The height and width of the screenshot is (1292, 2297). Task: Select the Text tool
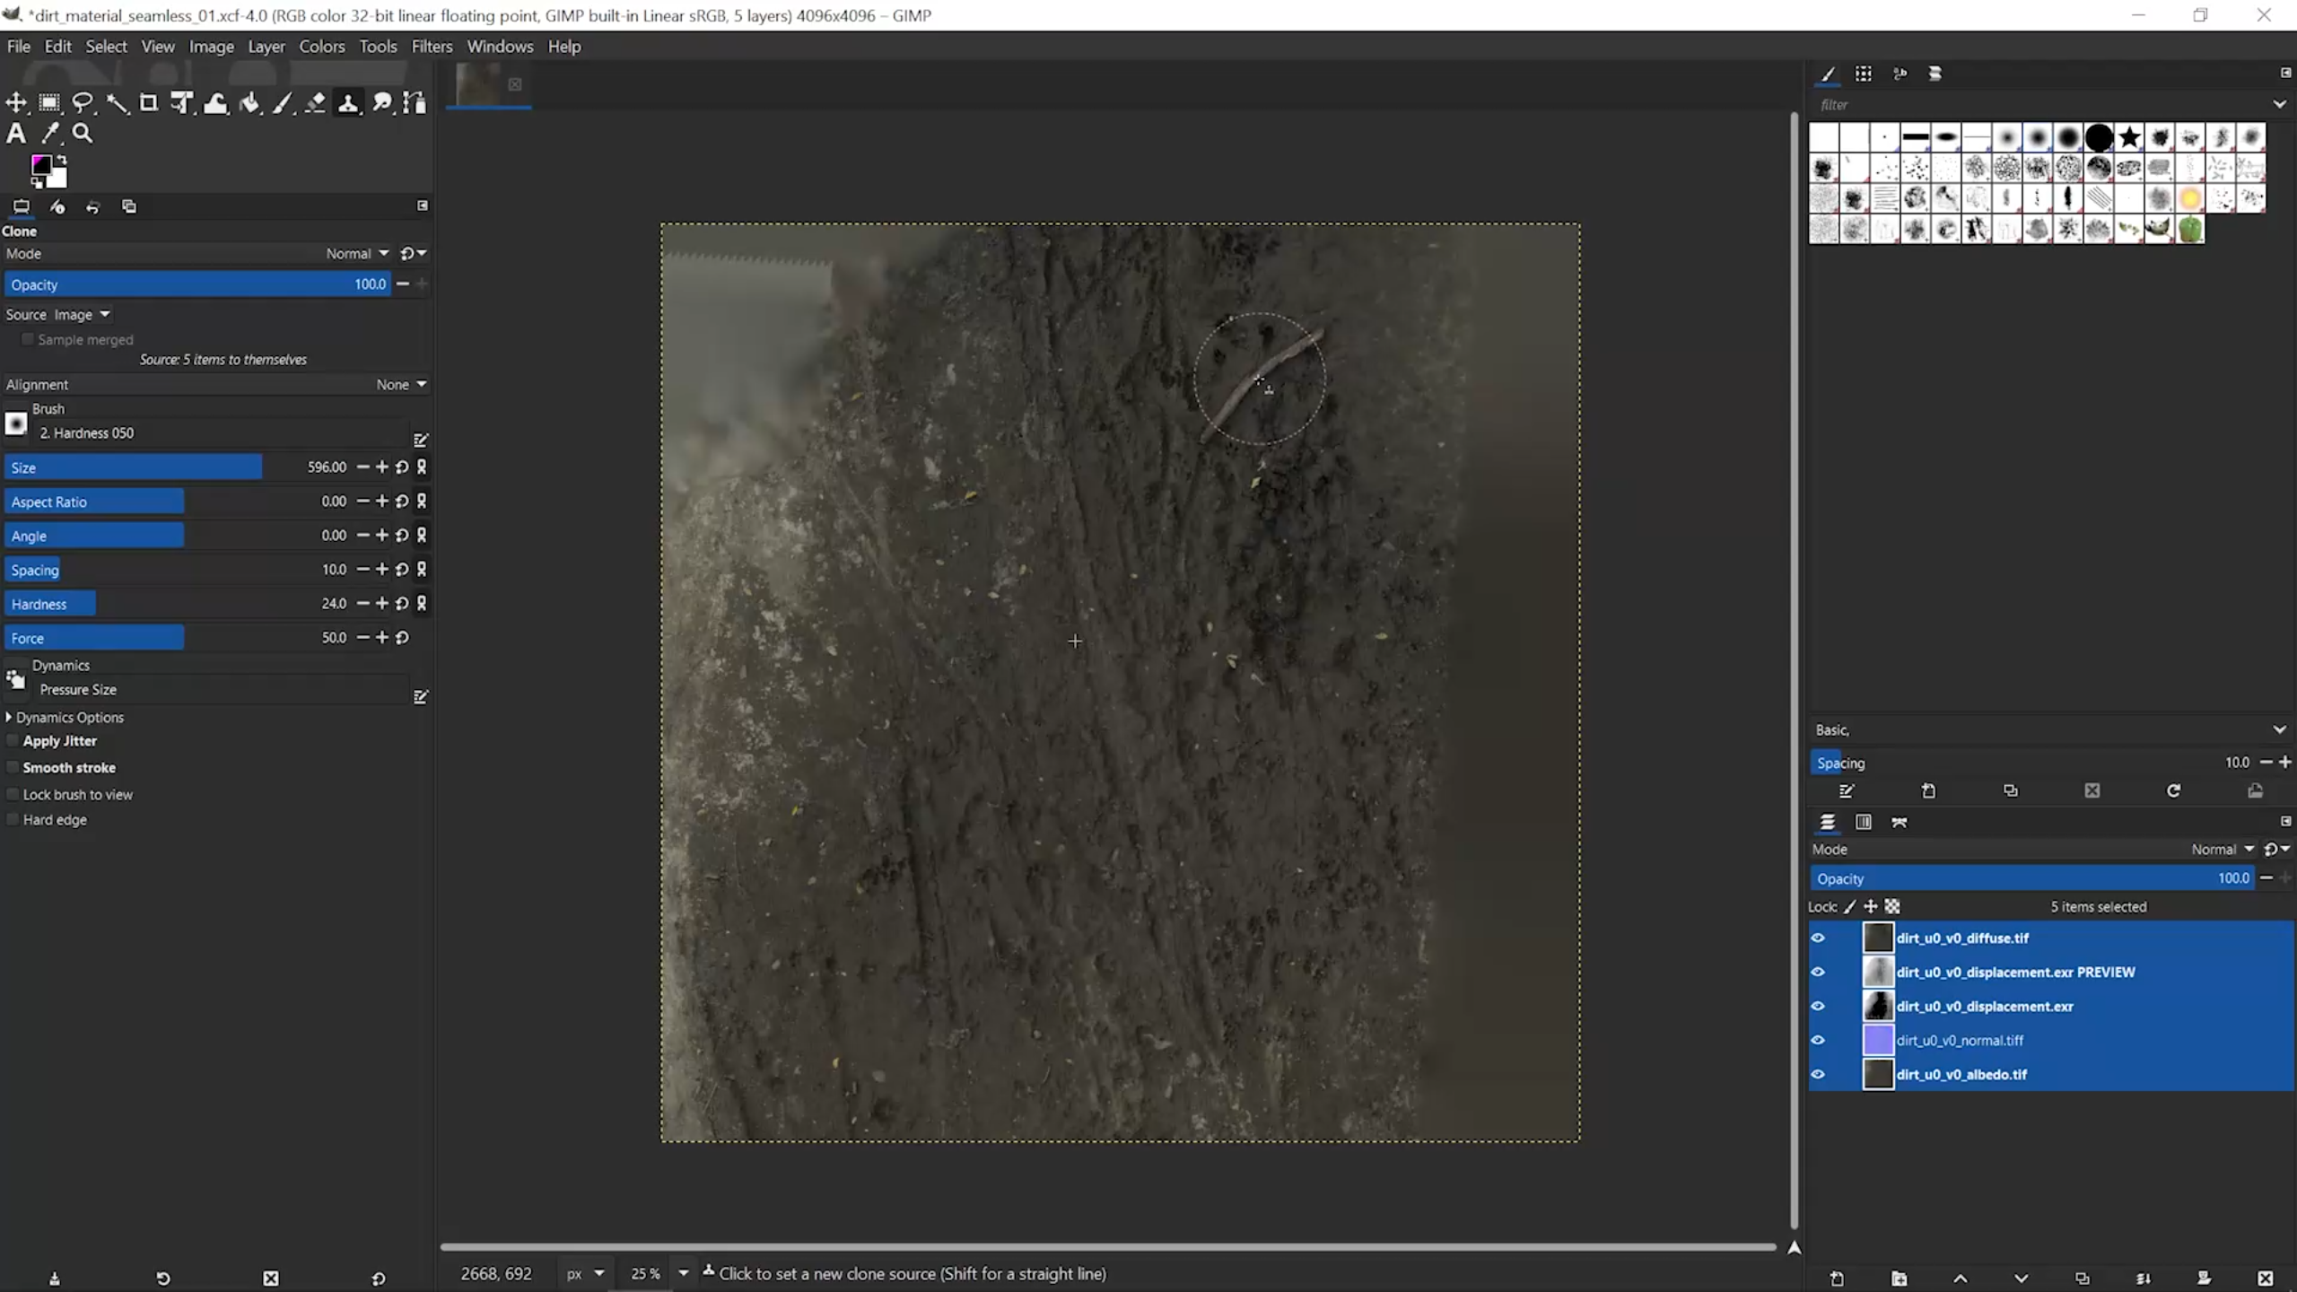pyautogui.click(x=16, y=134)
